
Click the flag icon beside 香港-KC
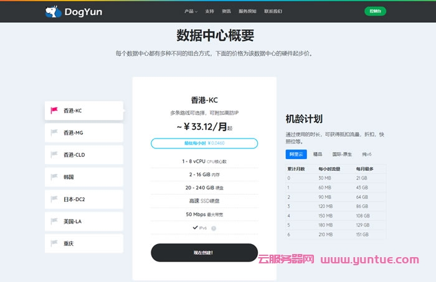pos(54,111)
